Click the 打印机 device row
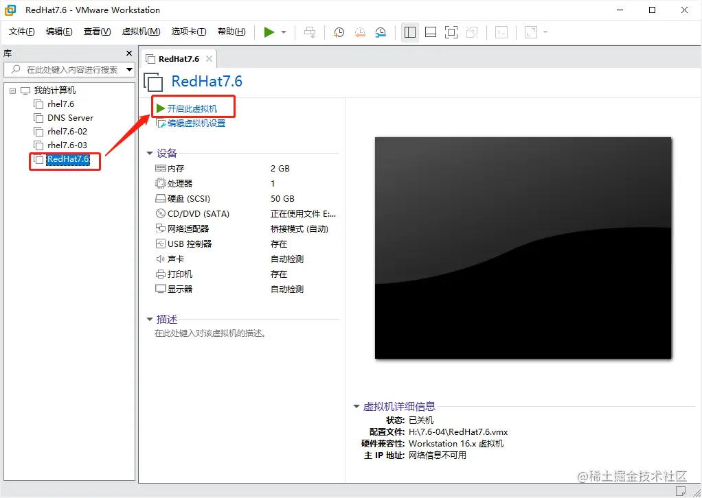Viewport: 702px width, 498px height. coord(245,274)
